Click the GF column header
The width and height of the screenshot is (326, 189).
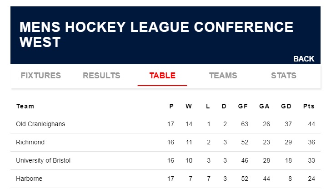(x=243, y=106)
